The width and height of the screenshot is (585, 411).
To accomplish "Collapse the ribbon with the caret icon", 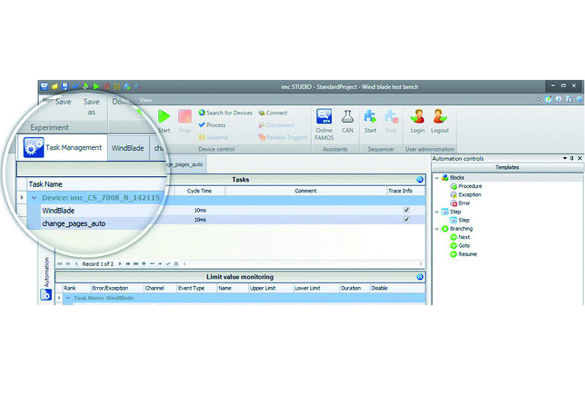I will [538, 99].
